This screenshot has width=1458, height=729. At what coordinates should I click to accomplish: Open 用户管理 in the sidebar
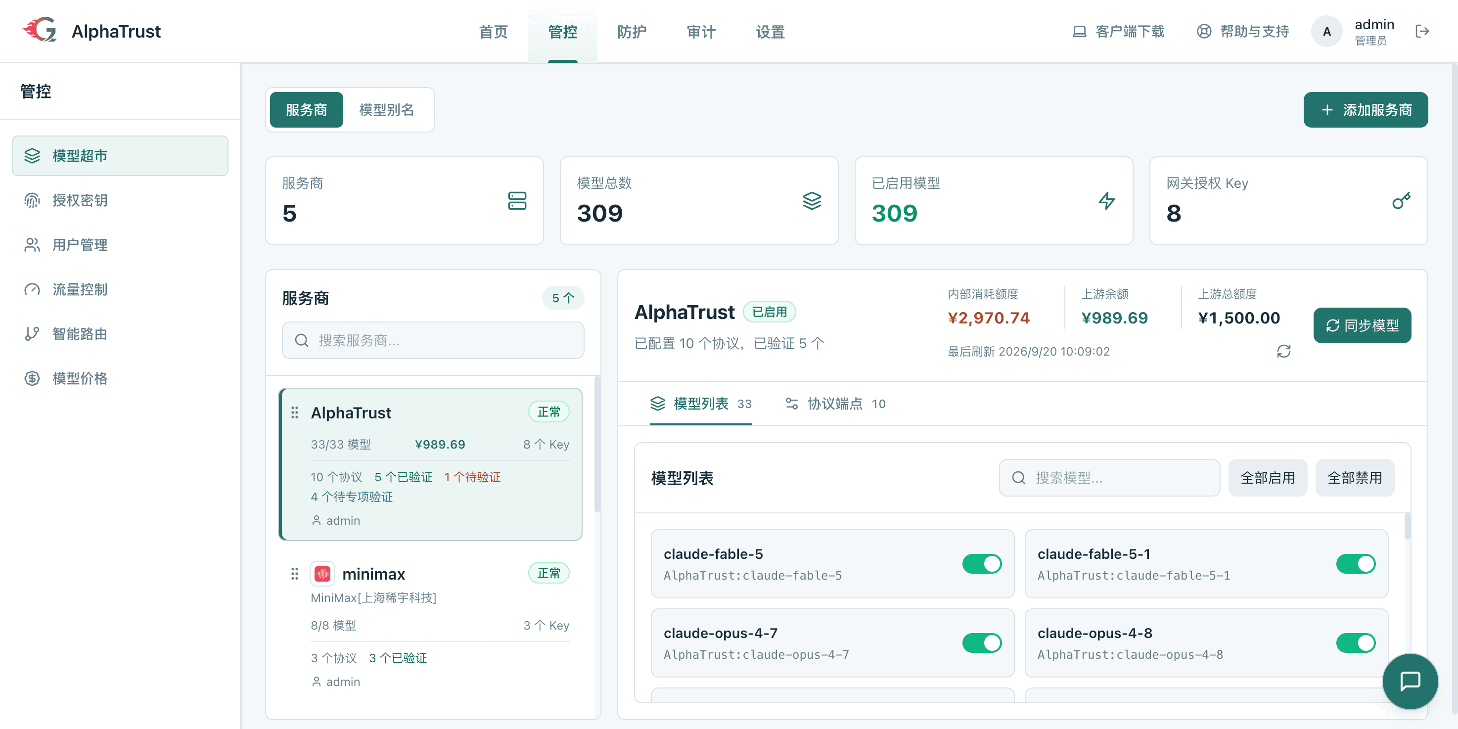pyautogui.click(x=120, y=244)
